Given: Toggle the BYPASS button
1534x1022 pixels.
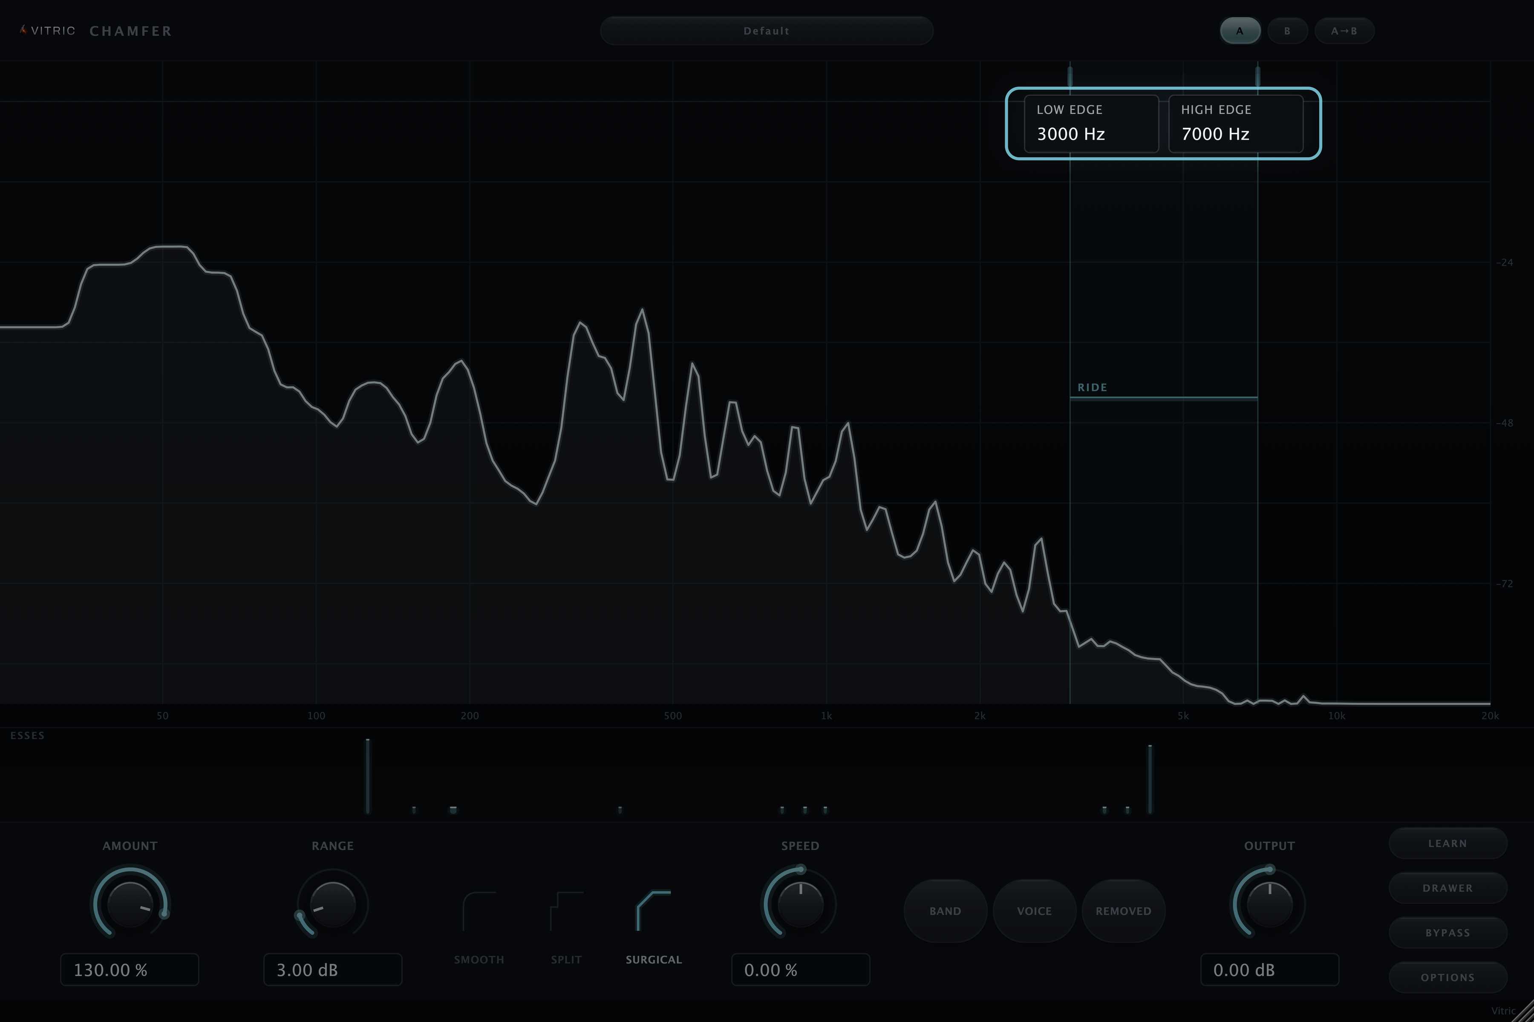Looking at the screenshot, I should [1448, 933].
